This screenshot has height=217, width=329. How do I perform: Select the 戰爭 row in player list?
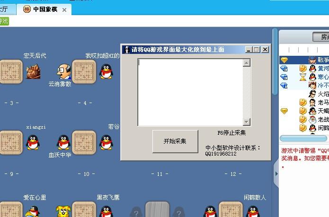coord(304,60)
